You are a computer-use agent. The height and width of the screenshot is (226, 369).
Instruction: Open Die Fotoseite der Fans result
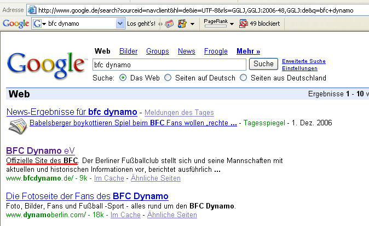tap(87, 196)
